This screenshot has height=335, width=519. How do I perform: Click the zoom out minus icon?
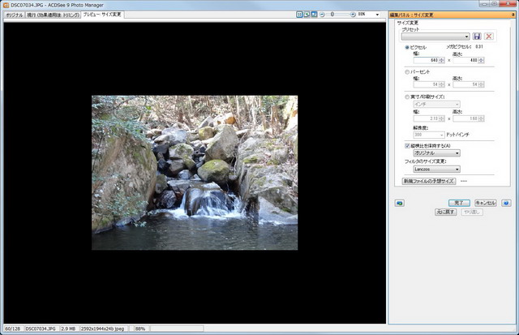[x=322, y=15]
